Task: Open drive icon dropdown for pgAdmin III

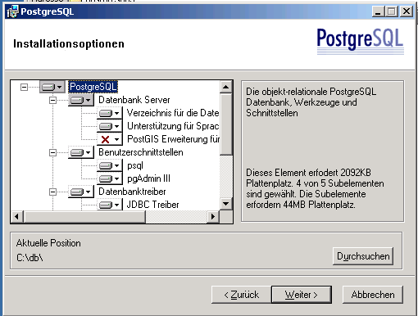Action: coord(110,178)
